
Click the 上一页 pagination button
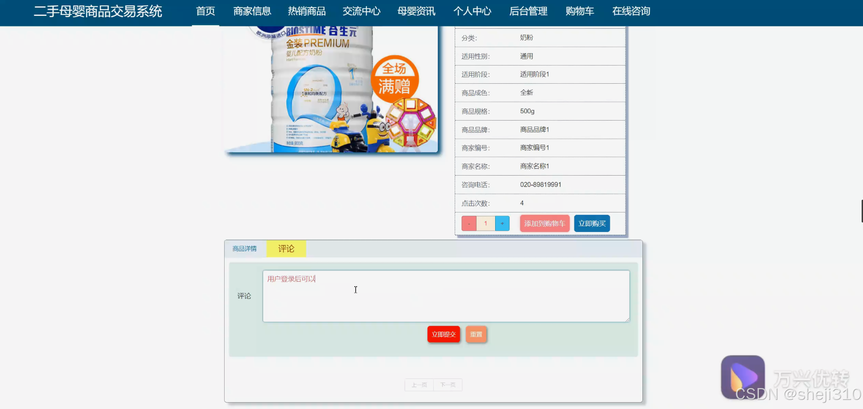(419, 385)
